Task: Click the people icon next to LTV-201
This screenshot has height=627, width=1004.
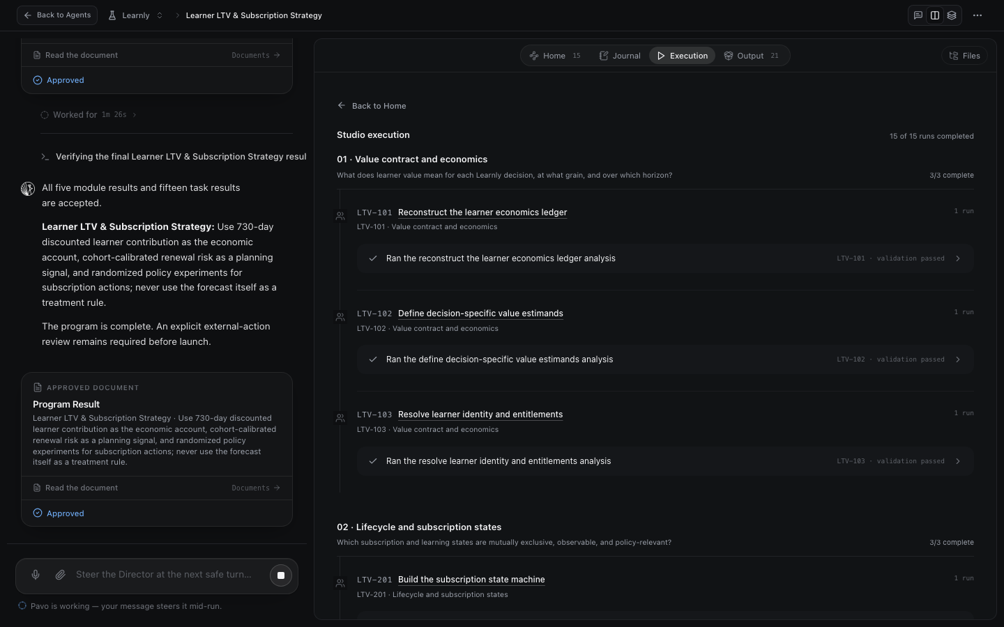Action: click(340, 583)
